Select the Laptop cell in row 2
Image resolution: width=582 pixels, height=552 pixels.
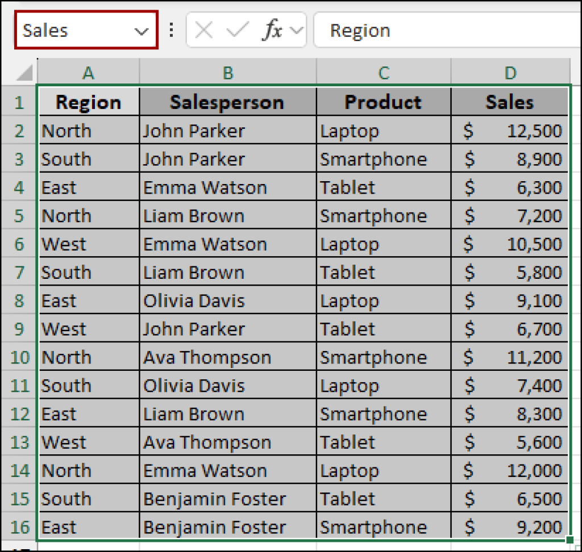383,130
